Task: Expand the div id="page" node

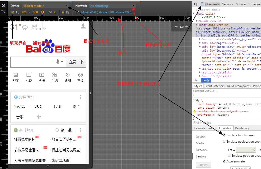Action: pos(200,43)
